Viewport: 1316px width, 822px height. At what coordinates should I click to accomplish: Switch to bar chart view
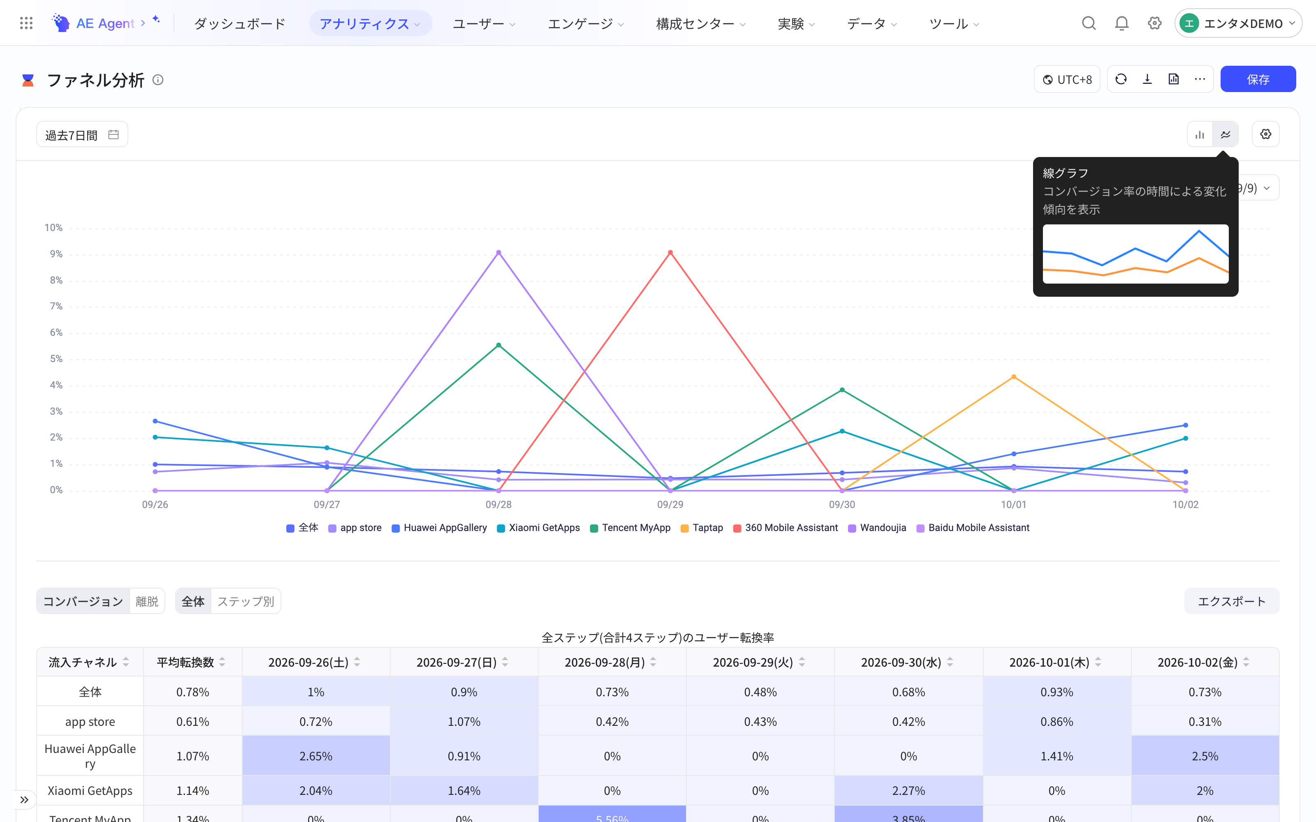(1200, 134)
